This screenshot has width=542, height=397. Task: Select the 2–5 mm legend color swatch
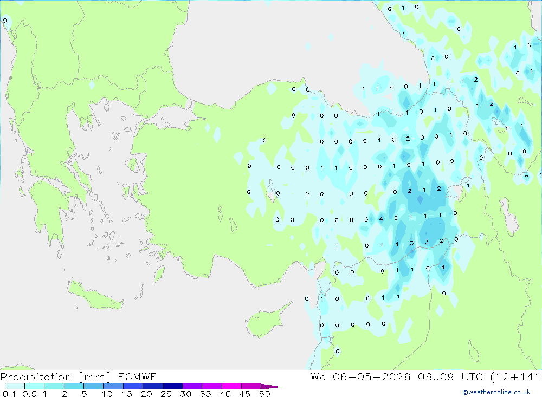coord(74,386)
